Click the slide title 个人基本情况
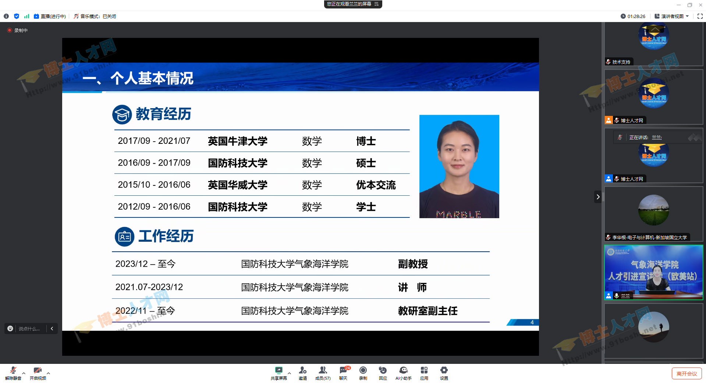The height and width of the screenshot is (383, 706). pyautogui.click(x=152, y=78)
